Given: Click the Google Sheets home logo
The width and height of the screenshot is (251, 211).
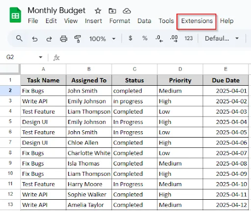Looking at the screenshot, I should coord(15,15).
